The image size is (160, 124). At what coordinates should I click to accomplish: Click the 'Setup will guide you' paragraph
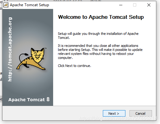pyautogui.click(x=98, y=35)
